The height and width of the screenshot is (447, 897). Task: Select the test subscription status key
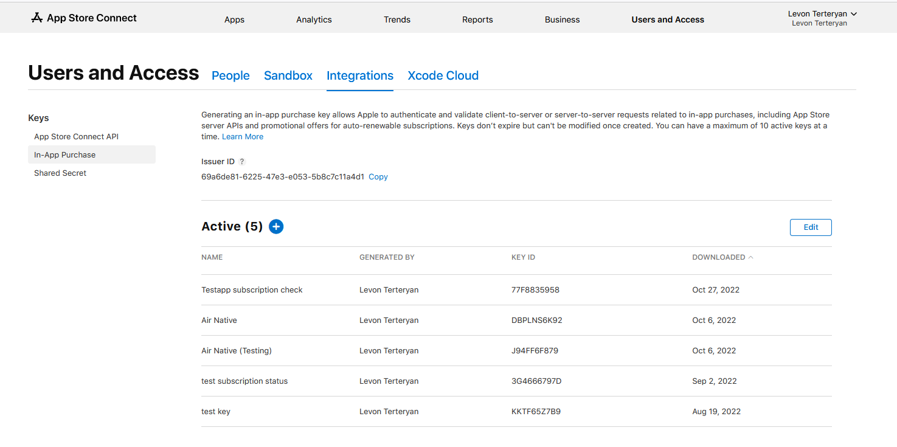click(244, 381)
